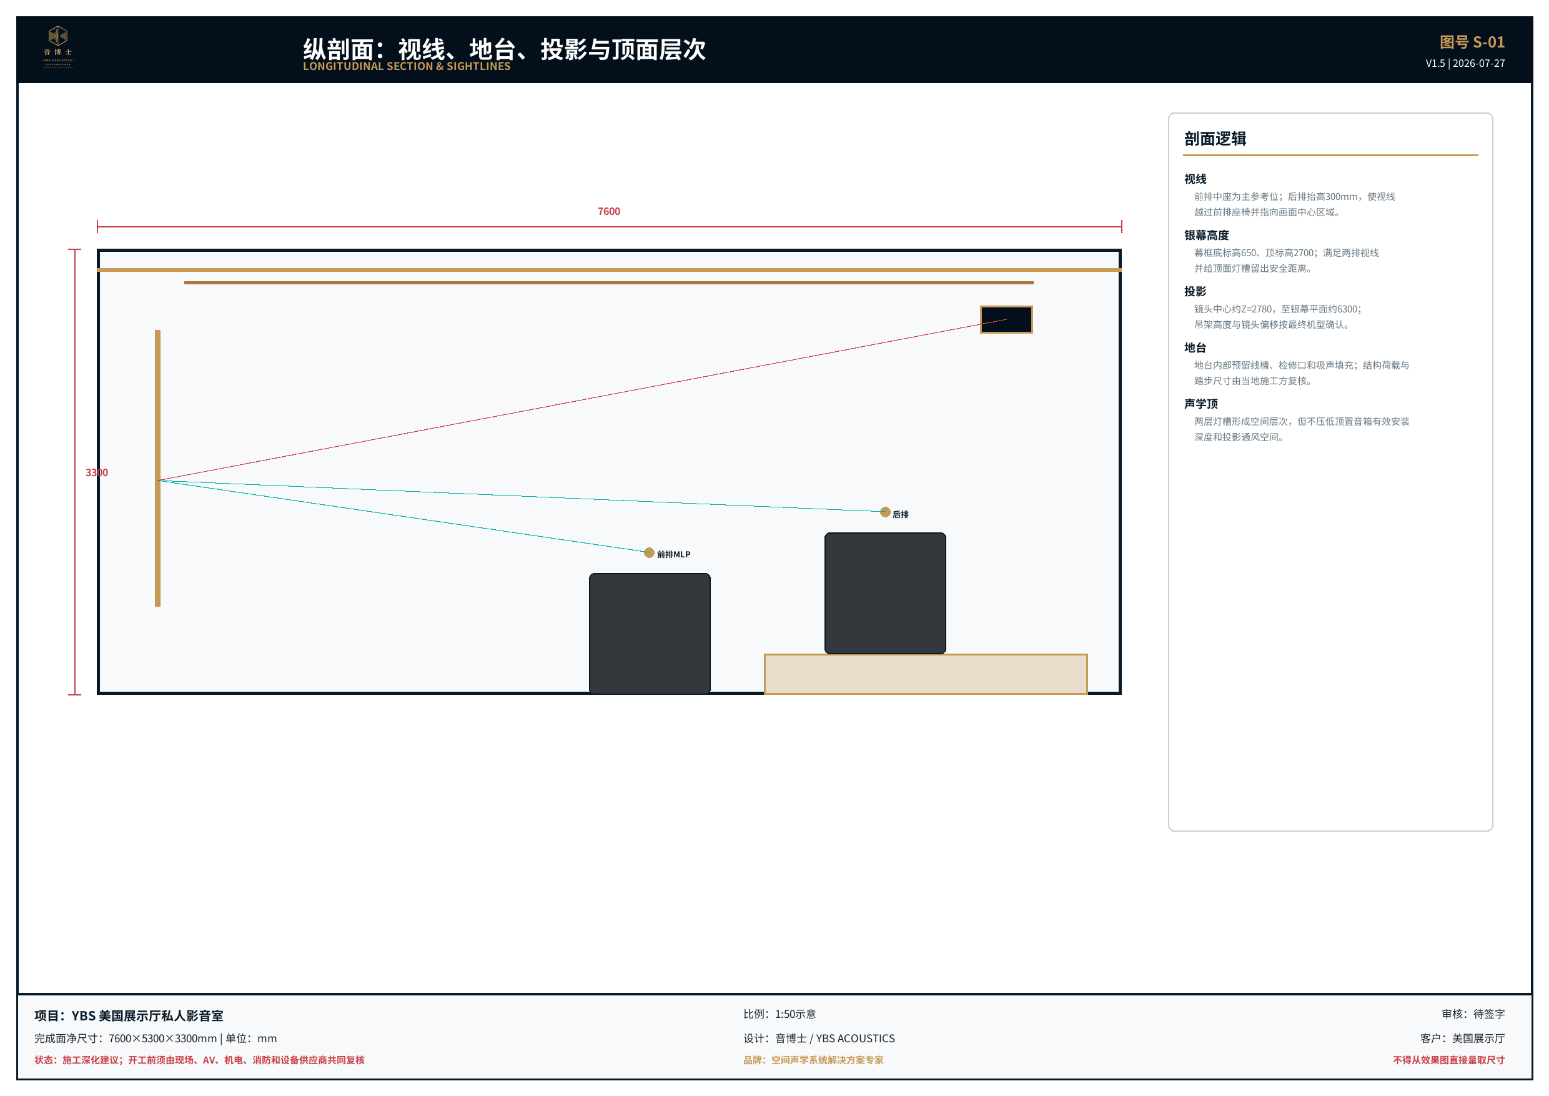This screenshot has height=1096, width=1549.
Task: Click 完成面净尺寸：7600×5300×3300mm line
Action: click(x=155, y=1039)
